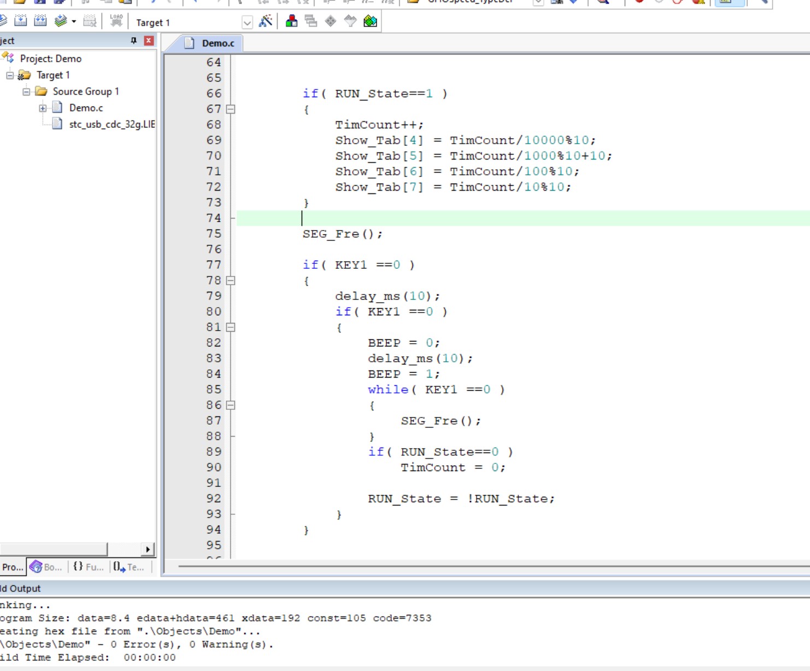Pin the Project panel with pushpin icon

(x=133, y=40)
